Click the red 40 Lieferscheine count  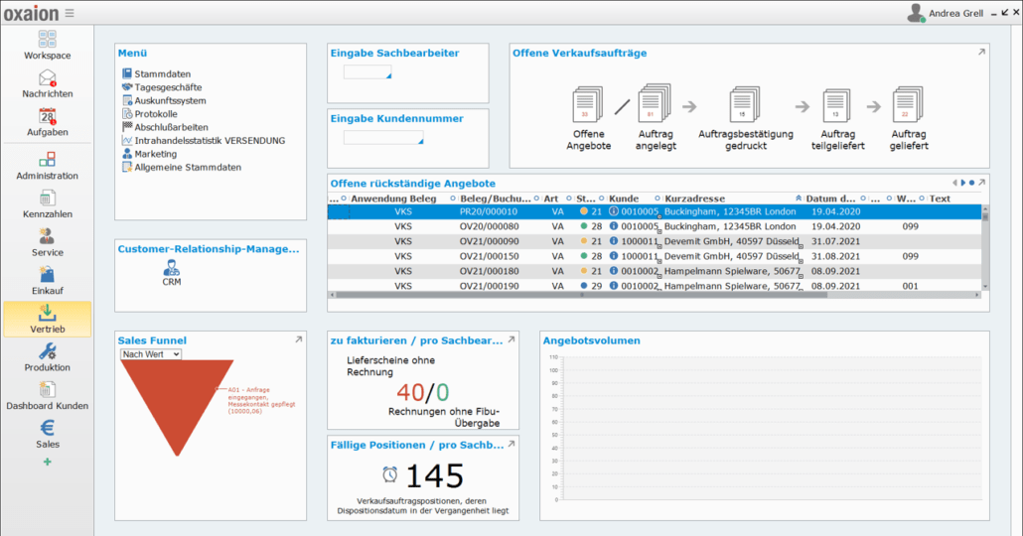pyautogui.click(x=410, y=392)
